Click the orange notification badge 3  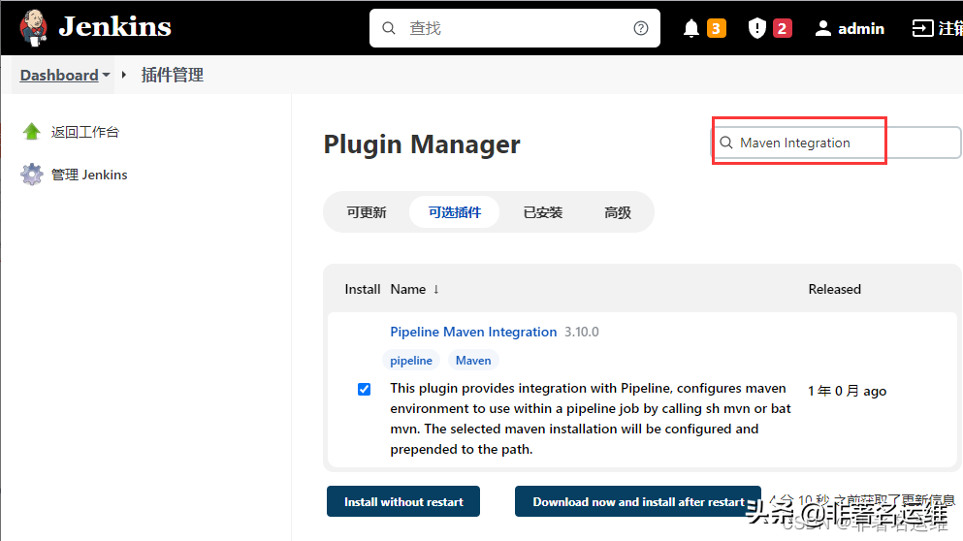(716, 28)
